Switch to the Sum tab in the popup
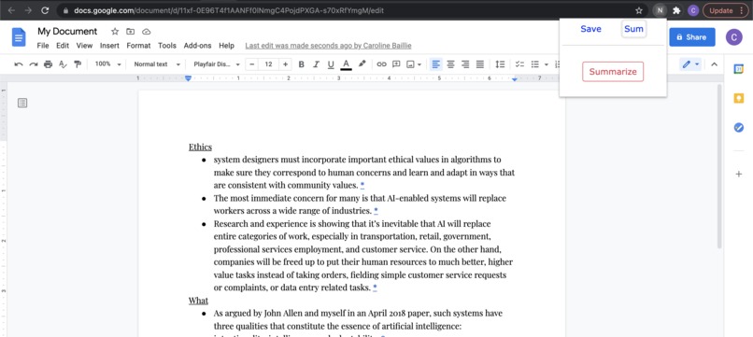753x337 pixels. click(x=633, y=29)
